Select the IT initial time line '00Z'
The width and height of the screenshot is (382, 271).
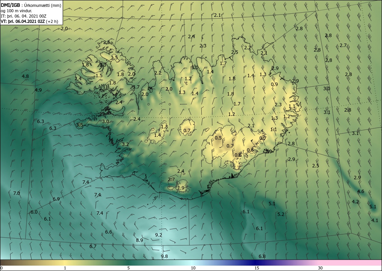coord(23,16)
